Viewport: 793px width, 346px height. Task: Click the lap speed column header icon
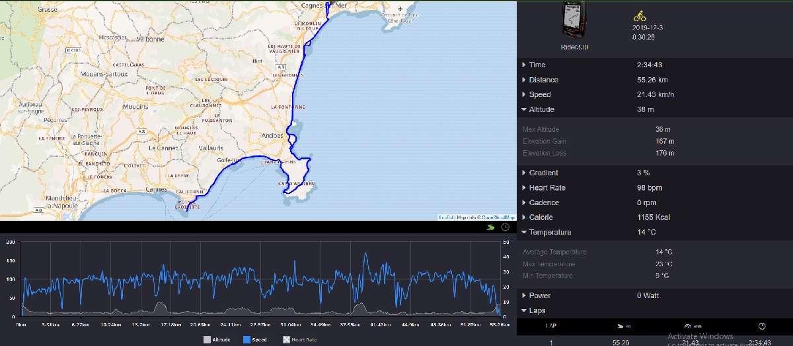coord(687,326)
